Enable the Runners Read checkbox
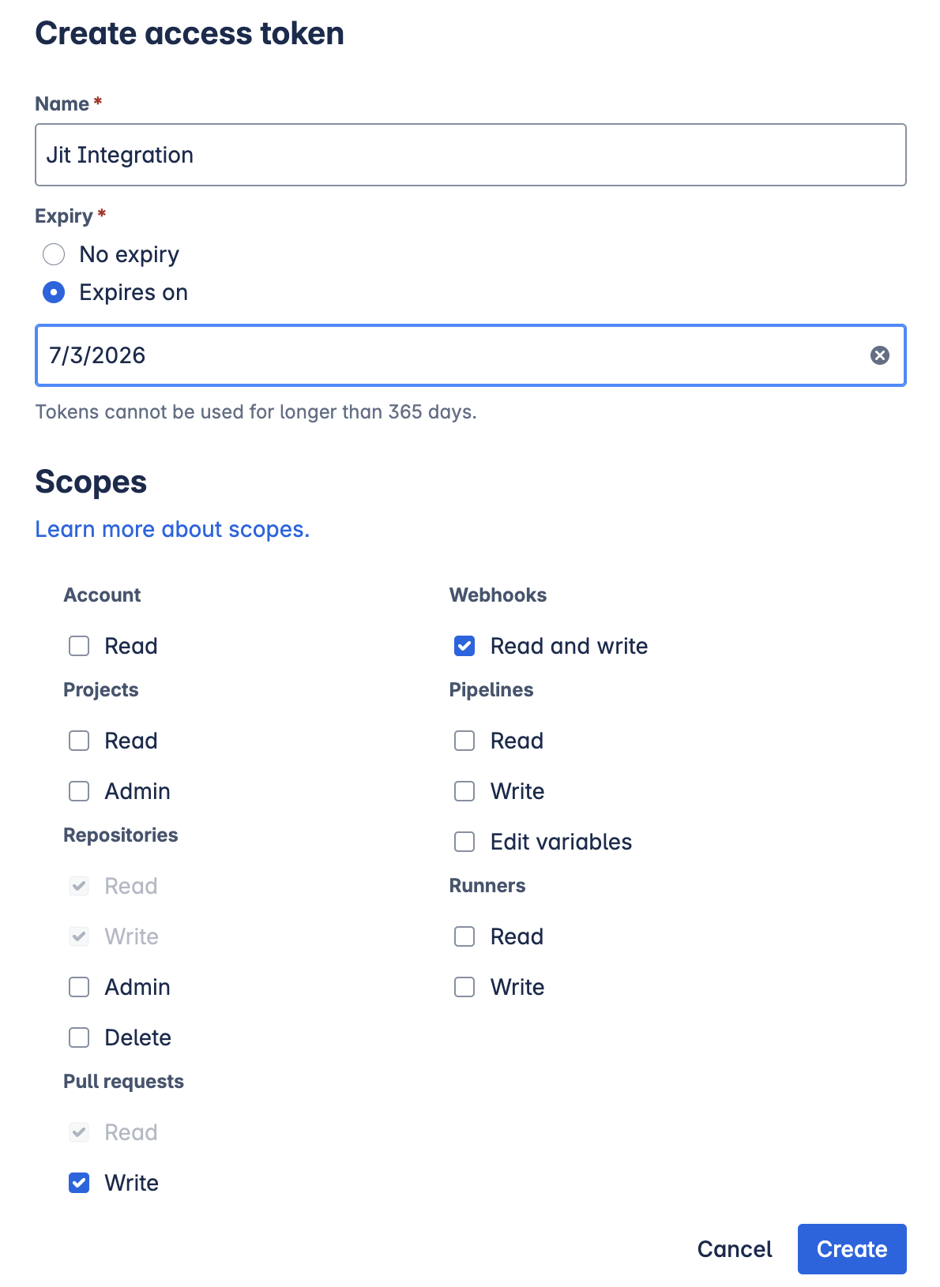This screenshot has height=1287, width=940. tap(464, 936)
